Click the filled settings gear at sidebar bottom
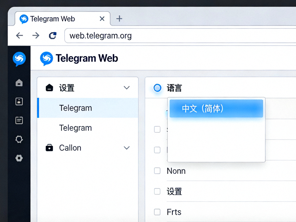Viewport: 296px width, 222px height. [19, 158]
